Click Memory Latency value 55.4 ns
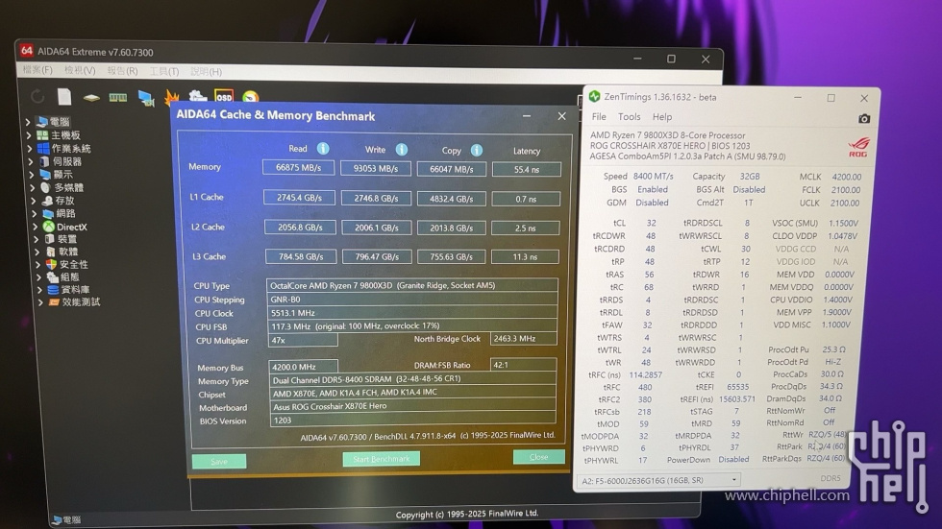The image size is (942, 529). pos(527,170)
